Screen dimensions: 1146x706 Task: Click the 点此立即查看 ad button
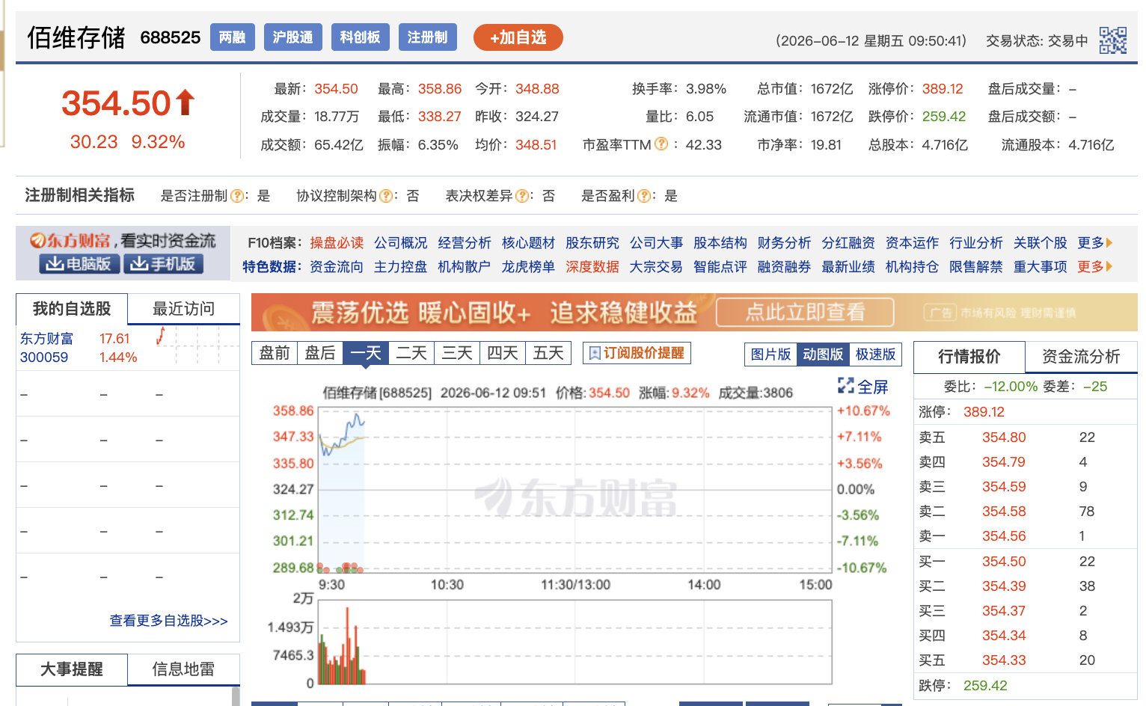click(x=805, y=313)
